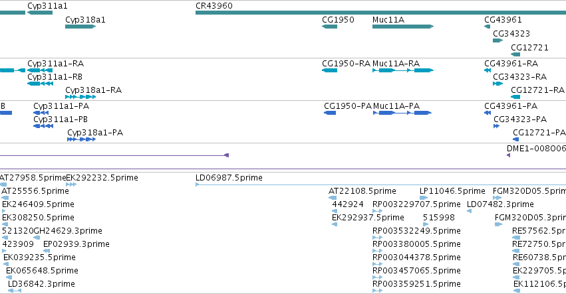Select the 521320 feature label
This screenshot has width=566, height=294.
[18, 230]
